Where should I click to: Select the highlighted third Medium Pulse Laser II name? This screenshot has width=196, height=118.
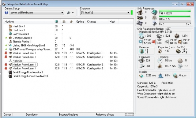click(24, 65)
